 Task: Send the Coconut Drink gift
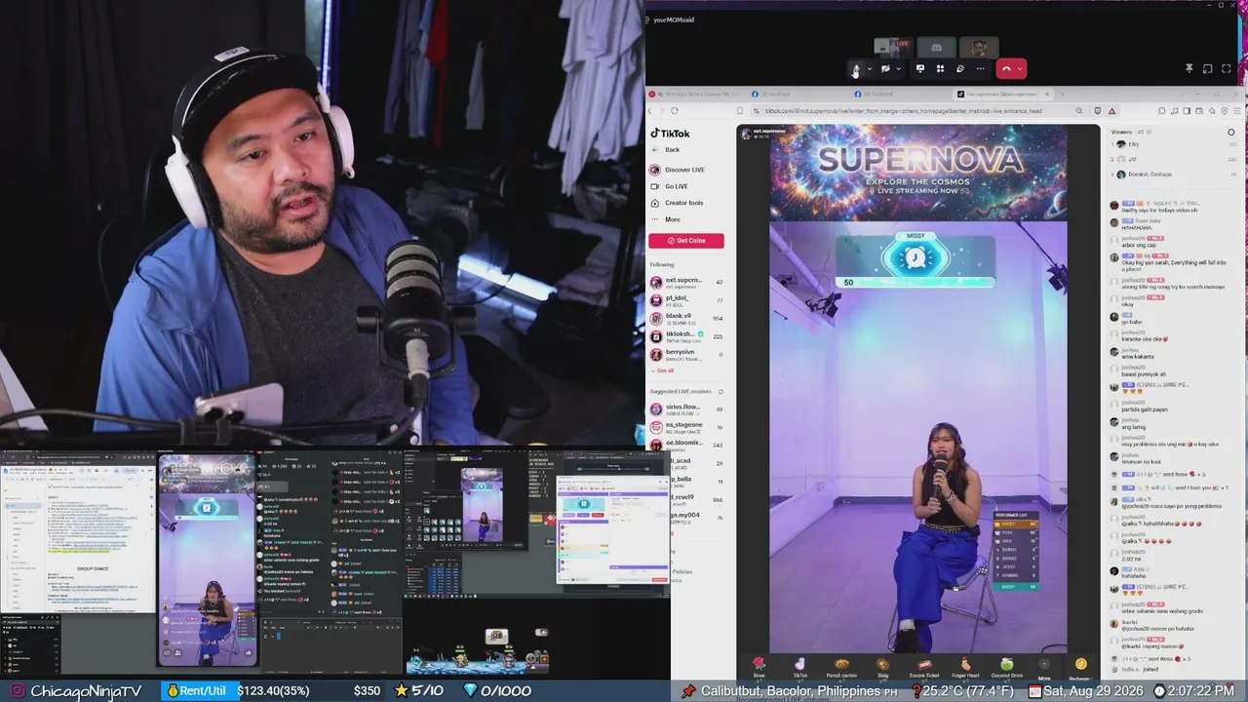[x=1006, y=667]
